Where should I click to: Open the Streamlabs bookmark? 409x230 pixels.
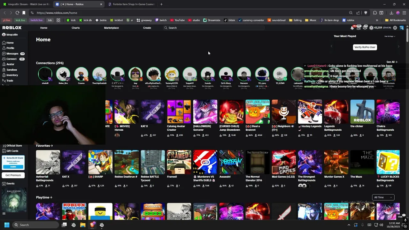(x=212, y=20)
